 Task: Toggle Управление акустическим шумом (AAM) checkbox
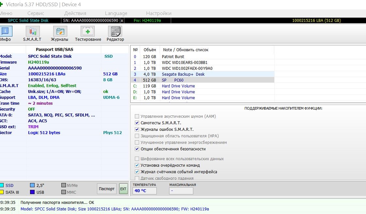coord(137,116)
